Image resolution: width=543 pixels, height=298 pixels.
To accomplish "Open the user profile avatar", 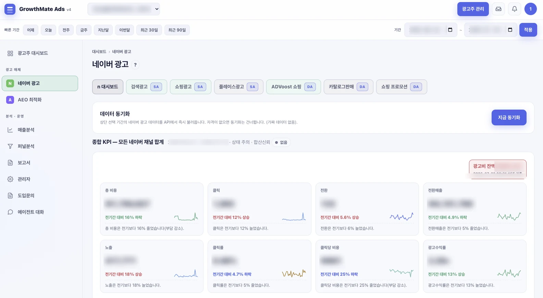I will [530, 9].
